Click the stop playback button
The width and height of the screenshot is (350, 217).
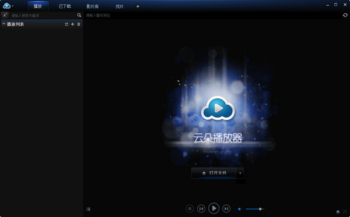(x=190, y=208)
